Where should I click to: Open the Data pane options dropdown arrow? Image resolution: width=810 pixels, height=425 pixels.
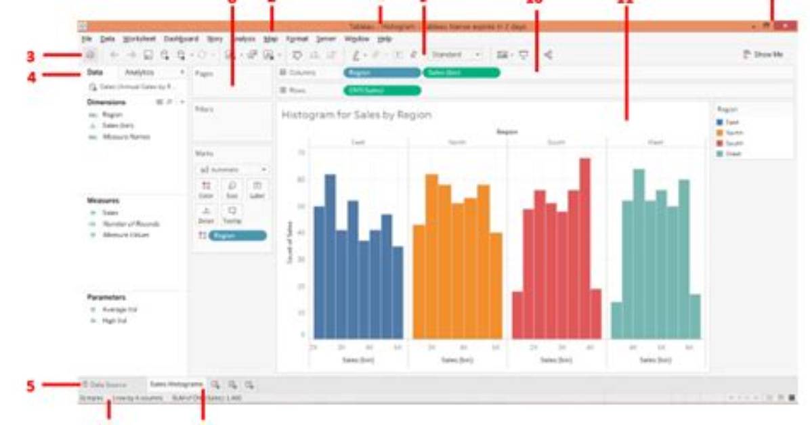coord(182,73)
